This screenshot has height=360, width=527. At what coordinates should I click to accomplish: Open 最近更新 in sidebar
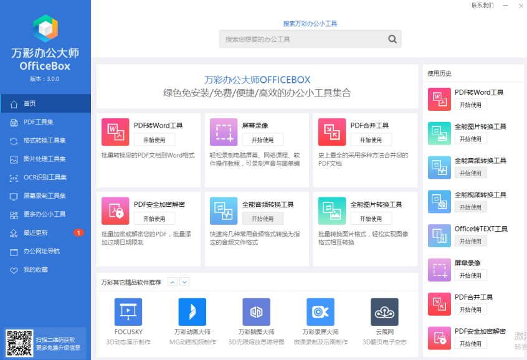[x=45, y=233]
